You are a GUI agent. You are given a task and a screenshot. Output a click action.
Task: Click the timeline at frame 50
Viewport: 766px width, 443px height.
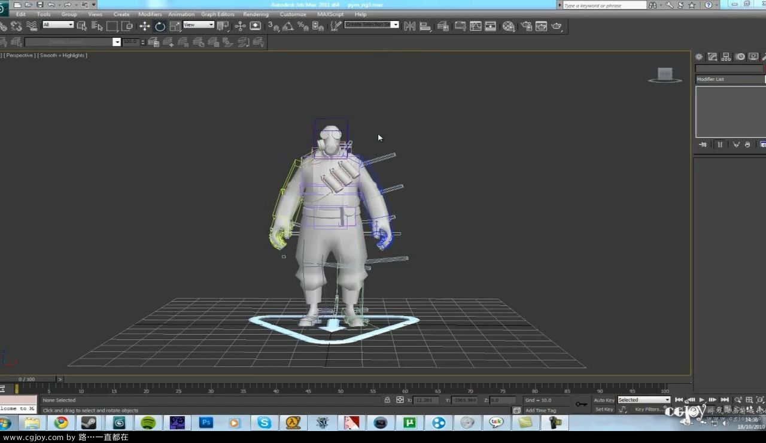(341, 389)
